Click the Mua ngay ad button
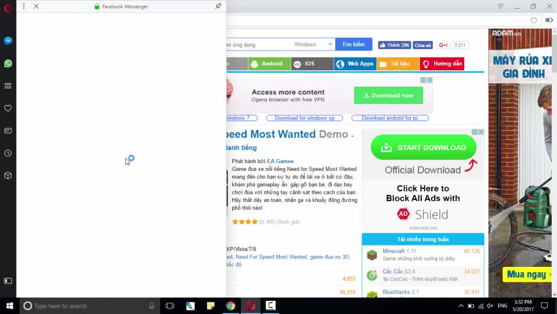This screenshot has width=557, height=314. [x=526, y=274]
